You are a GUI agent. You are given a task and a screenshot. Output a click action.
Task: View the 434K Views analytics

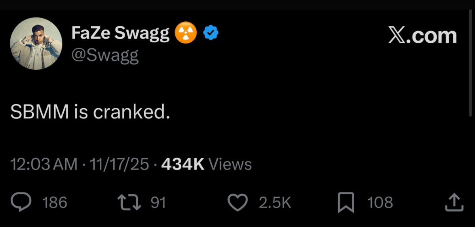click(206, 164)
